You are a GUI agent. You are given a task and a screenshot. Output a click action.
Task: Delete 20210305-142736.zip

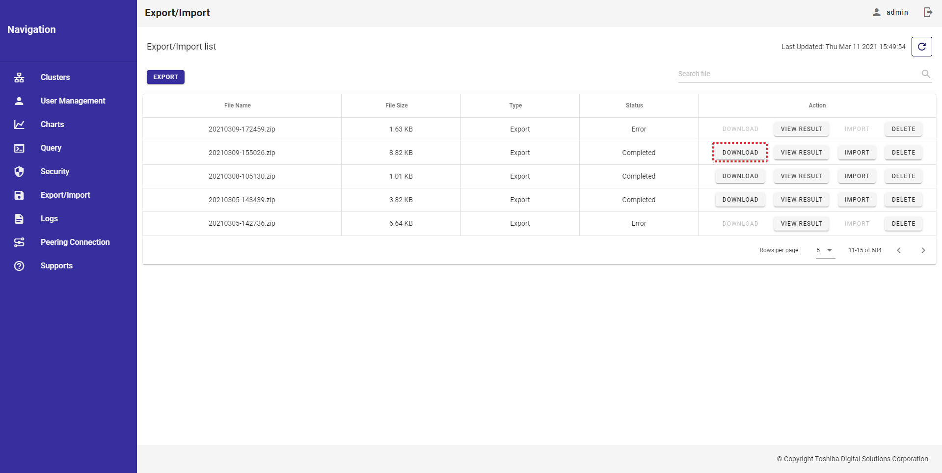coord(903,224)
